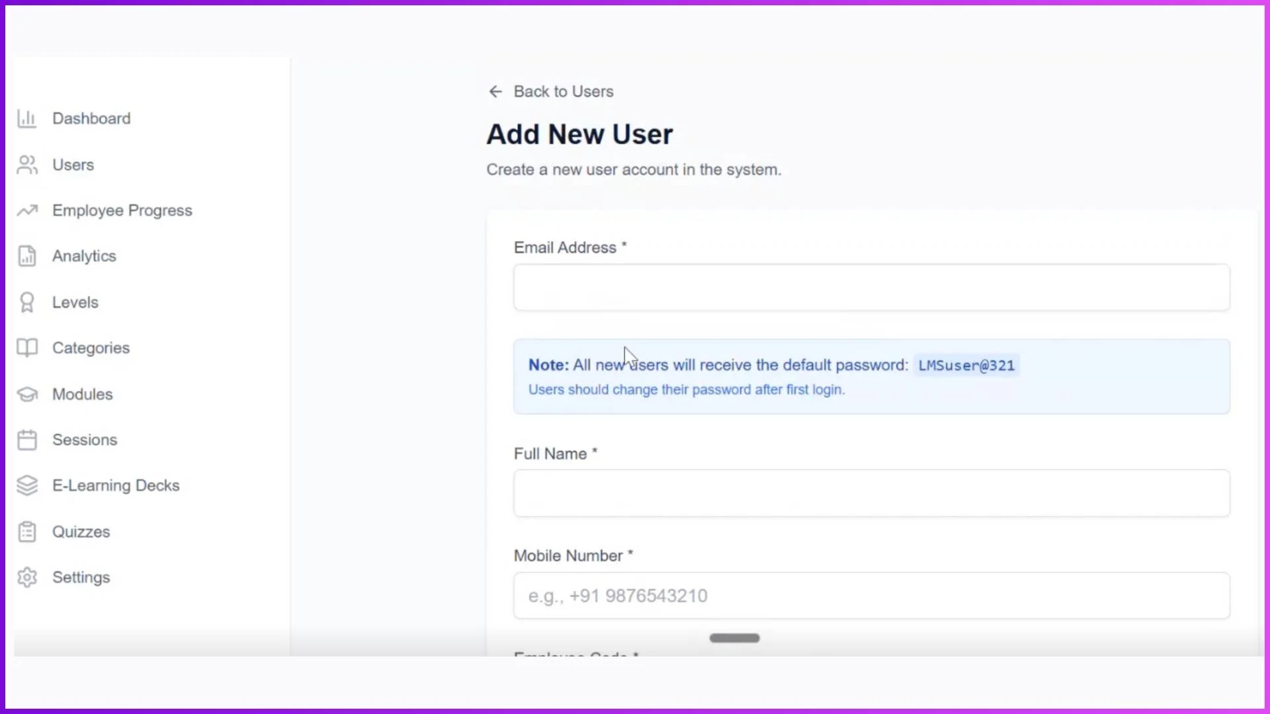Screen dimensions: 1270x714
Task: Click the Email Address input field
Action: click(x=870, y=288)
